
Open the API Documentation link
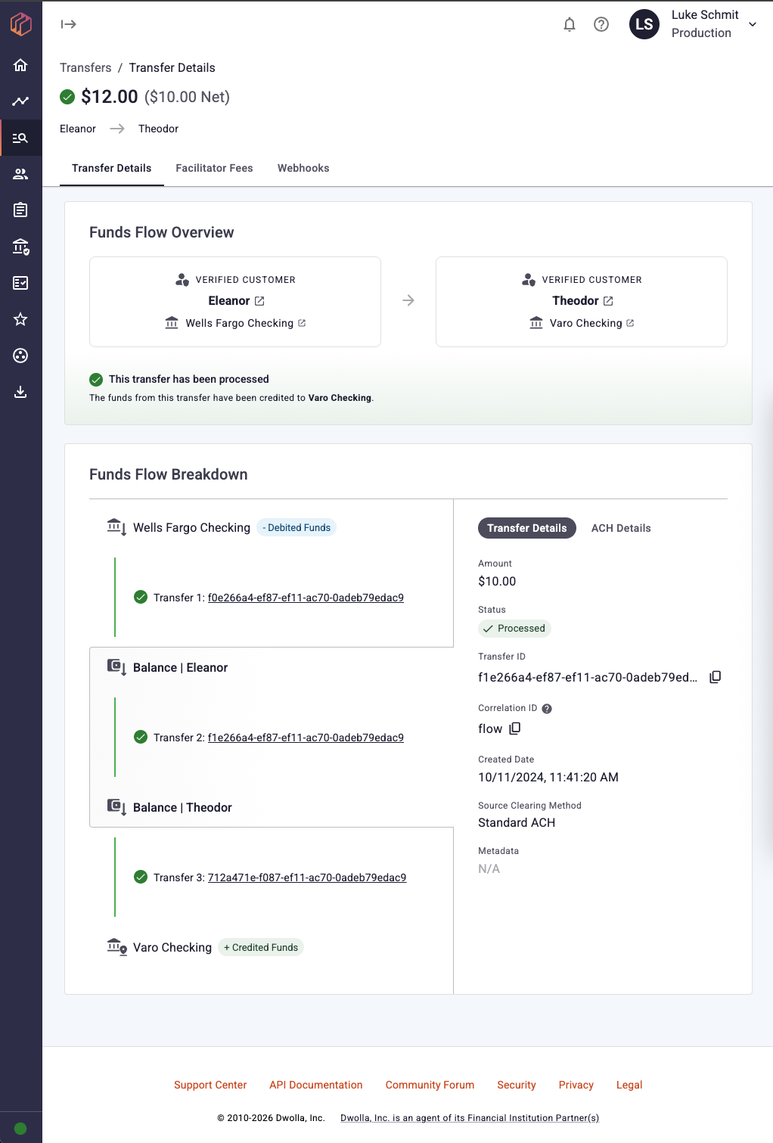pyautogui.click(x=316, y=1085)
